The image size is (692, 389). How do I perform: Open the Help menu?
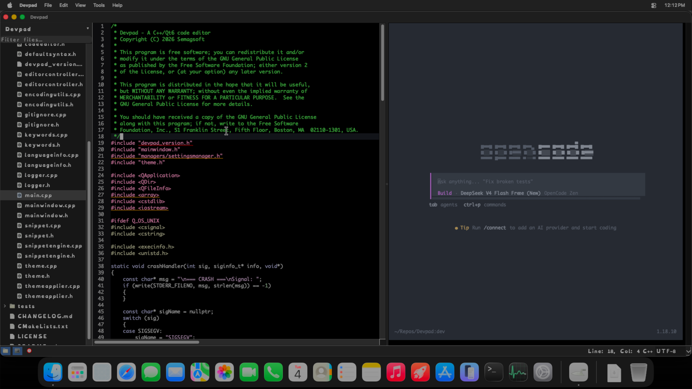[117, 5]
